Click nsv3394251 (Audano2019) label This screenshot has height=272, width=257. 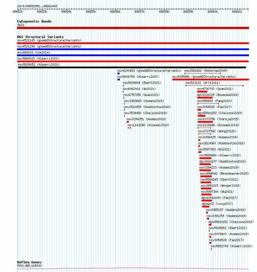coord(146,119)
